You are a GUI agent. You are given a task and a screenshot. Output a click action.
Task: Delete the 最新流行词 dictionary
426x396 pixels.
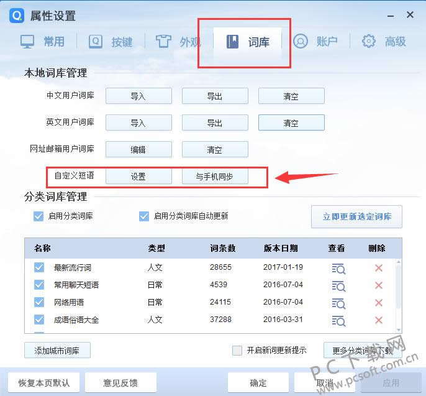[378, 268]
